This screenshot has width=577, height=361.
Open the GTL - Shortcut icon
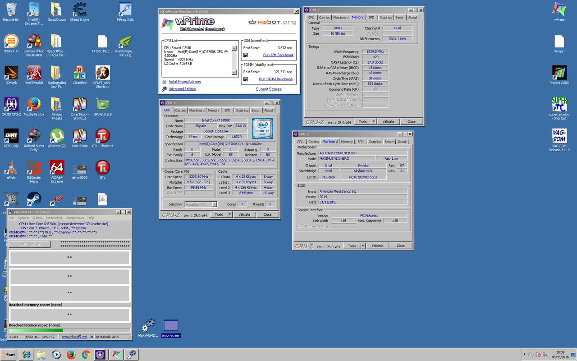[x=102, y=139]
